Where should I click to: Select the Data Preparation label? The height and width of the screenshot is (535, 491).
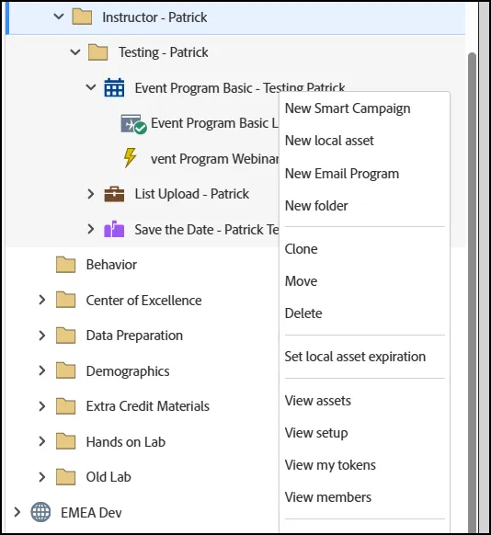click(134, 336)
